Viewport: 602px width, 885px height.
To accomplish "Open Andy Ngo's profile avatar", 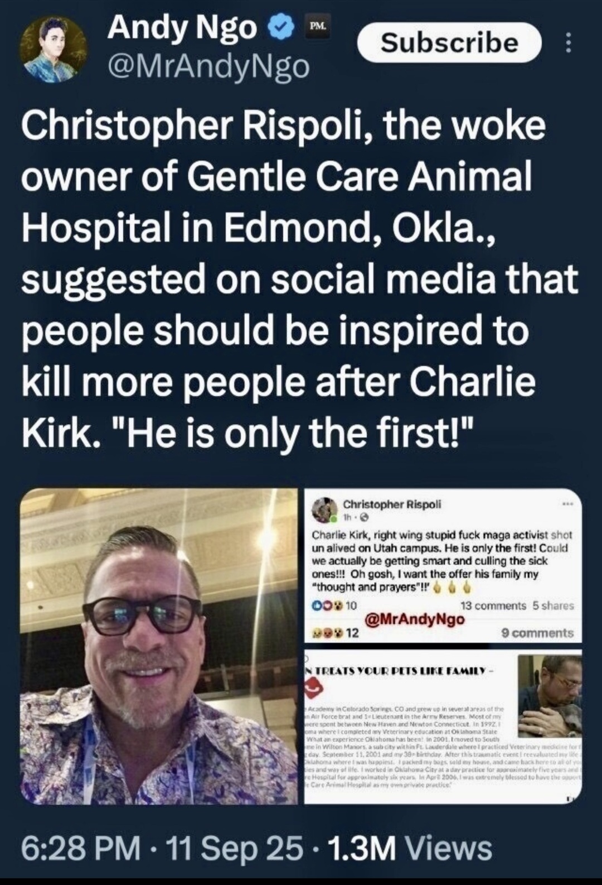I will tap(54, 49).
